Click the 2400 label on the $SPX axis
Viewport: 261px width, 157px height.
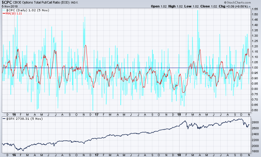tap(255, 134)
